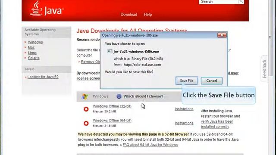276x155 pixels.
Task: Click the red download icon for 32-bit
Action: pyautogui.click(x=86, y=109)
